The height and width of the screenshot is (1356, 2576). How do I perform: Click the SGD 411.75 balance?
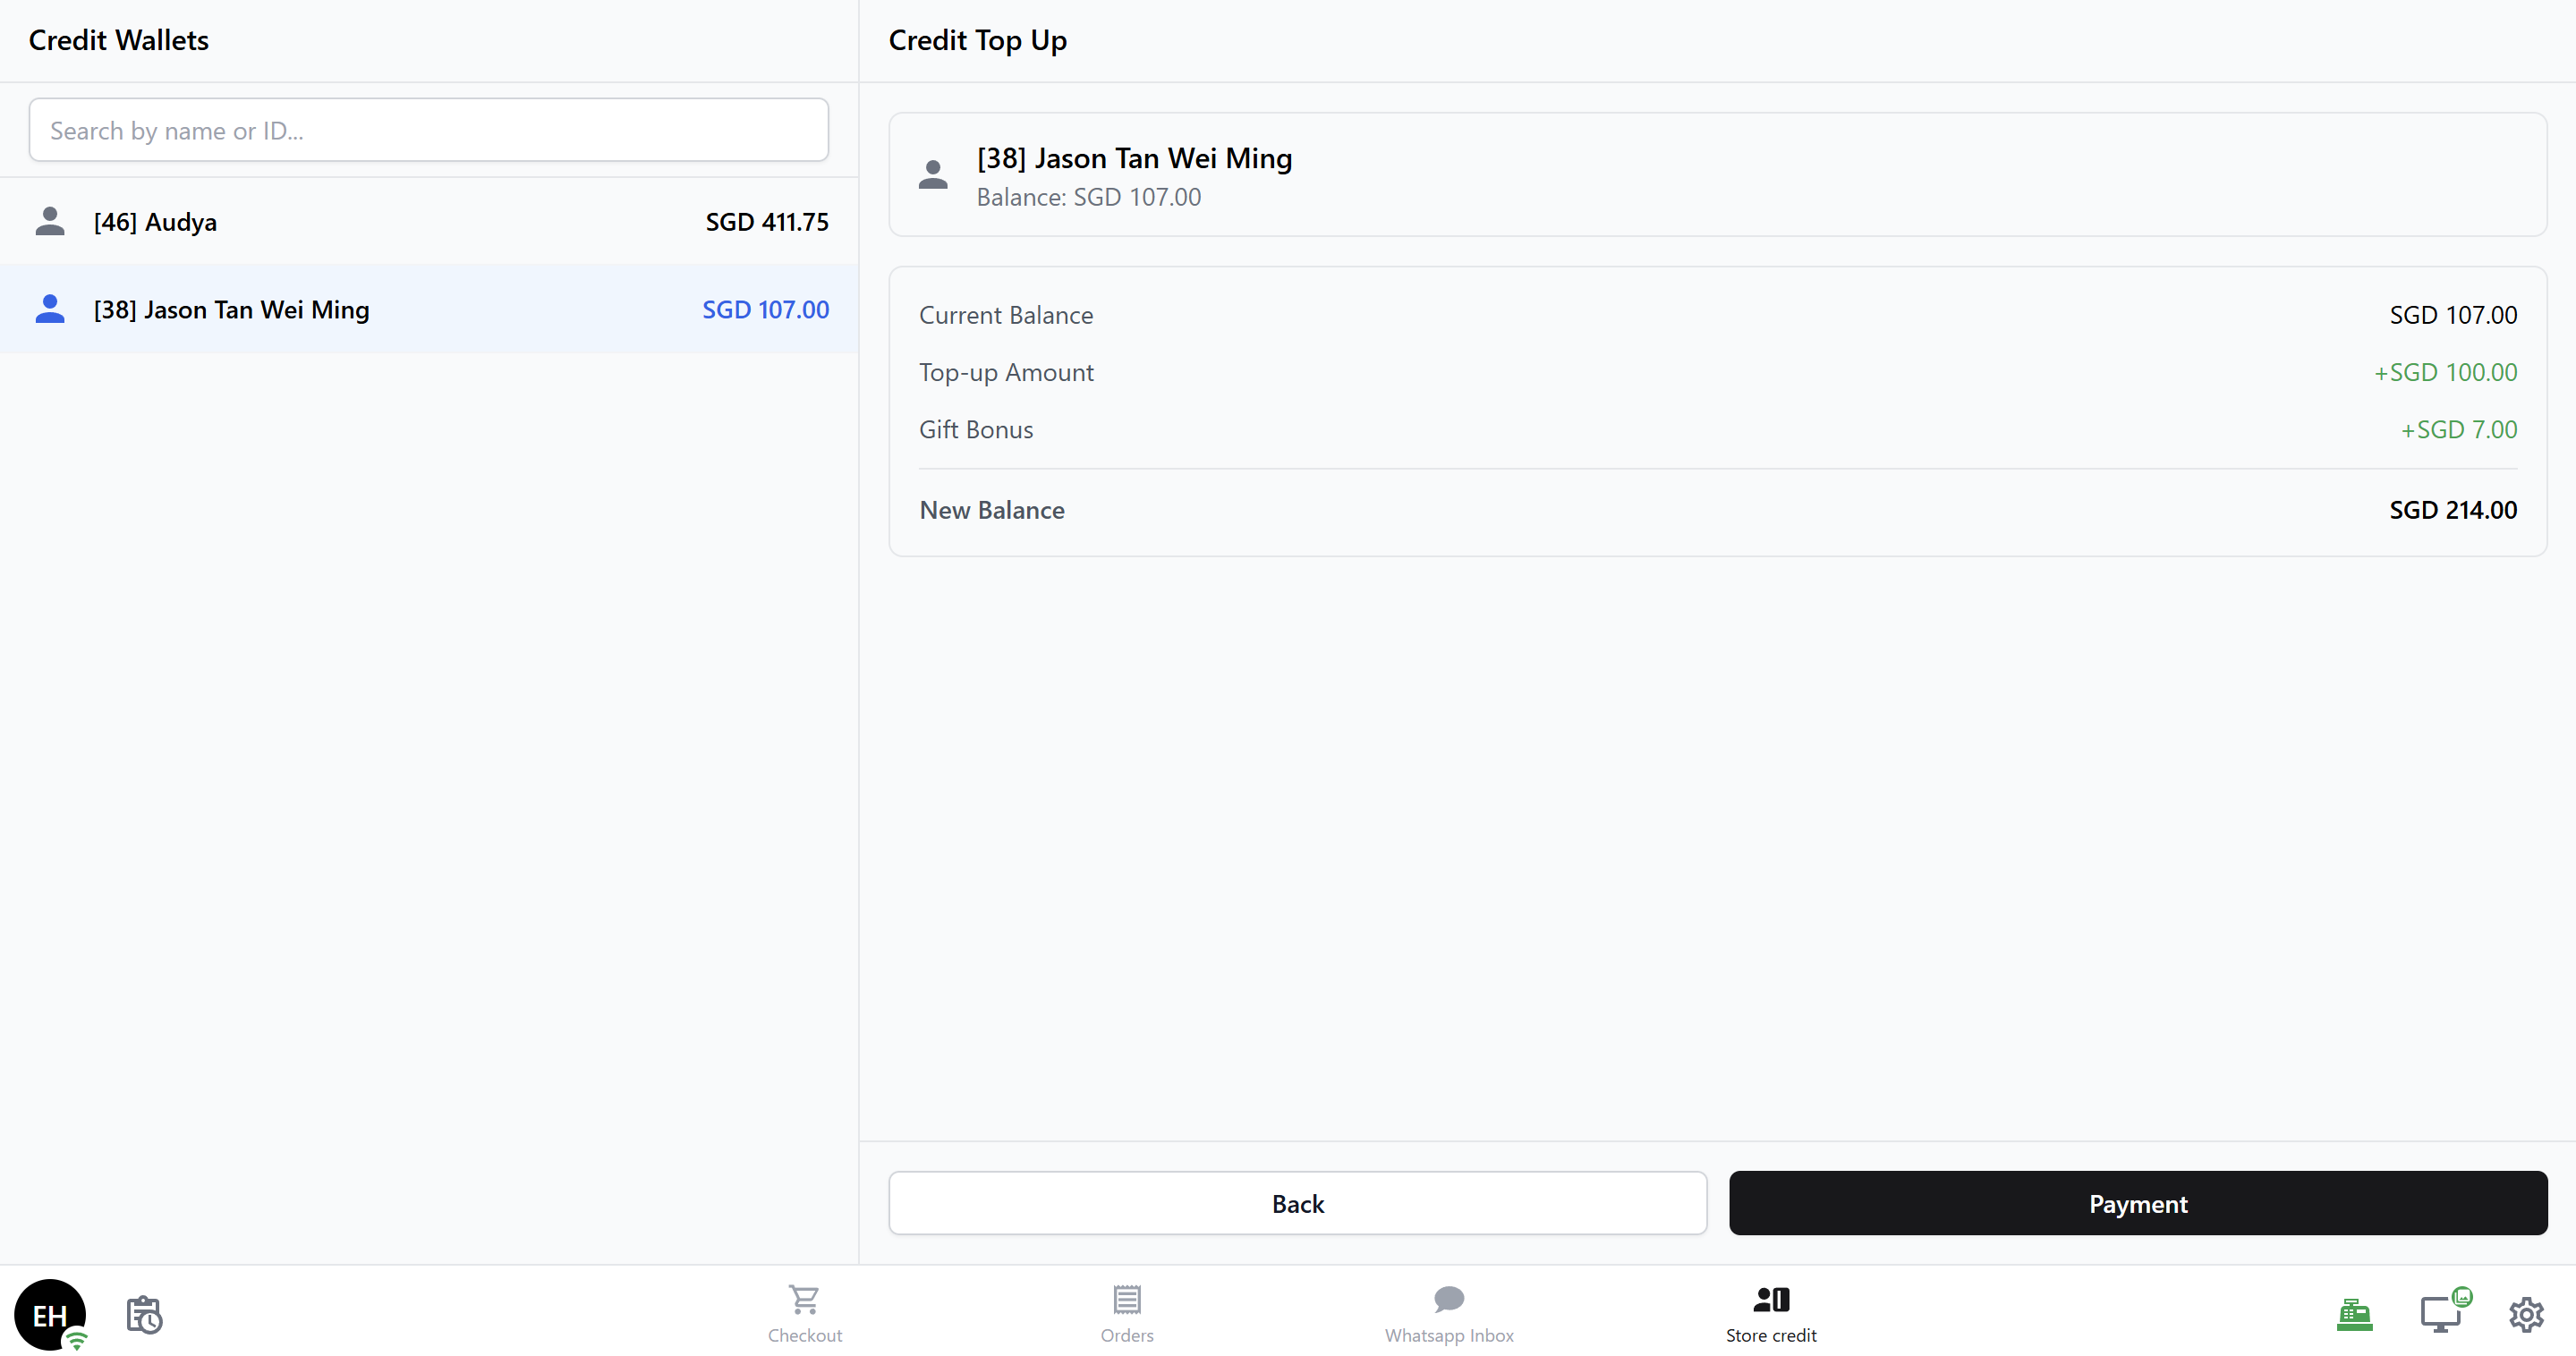[x=766, y=222]
